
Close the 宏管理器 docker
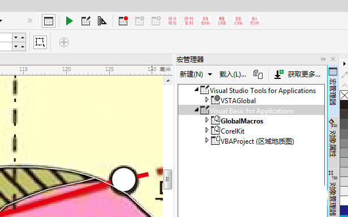pyautogui.click(x=333, y=59)
